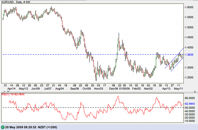Click the Aug/04 date axis label

(60, 89)
